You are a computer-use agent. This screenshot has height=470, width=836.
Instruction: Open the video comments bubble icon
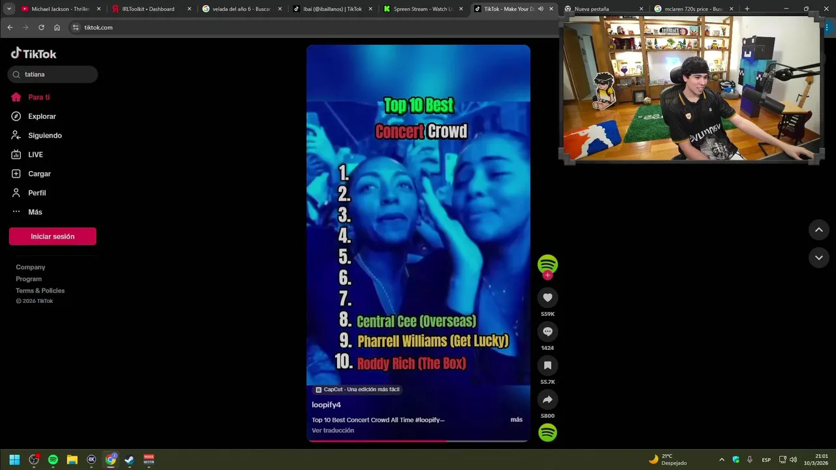click(547, 332)
